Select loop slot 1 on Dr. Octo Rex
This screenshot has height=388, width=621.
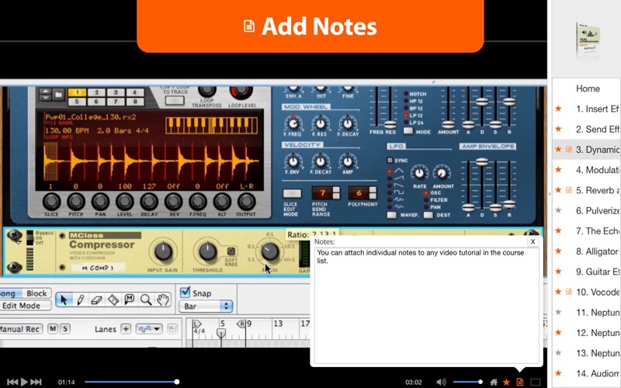[x=77, y=92]
